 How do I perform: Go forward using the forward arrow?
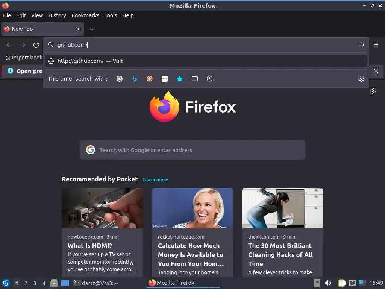[23, 45]
